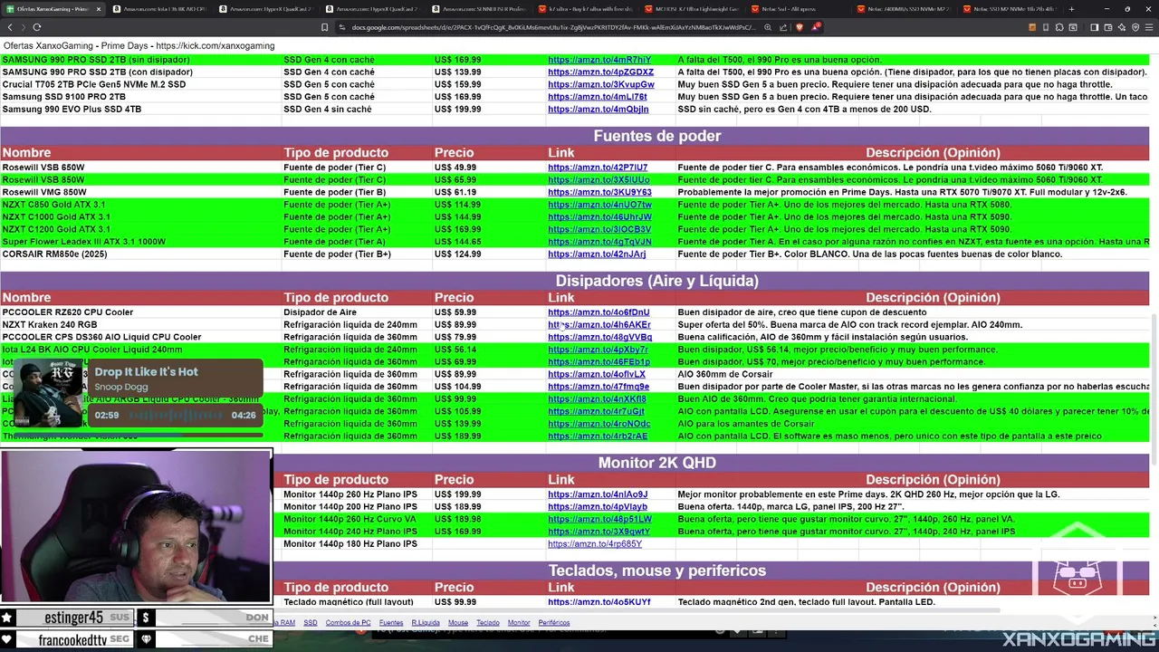Open the Monitor 1440p 260 Hz Plano IPS link
Viewport: 1159px width, 652px height.
(x=598, y=494)
